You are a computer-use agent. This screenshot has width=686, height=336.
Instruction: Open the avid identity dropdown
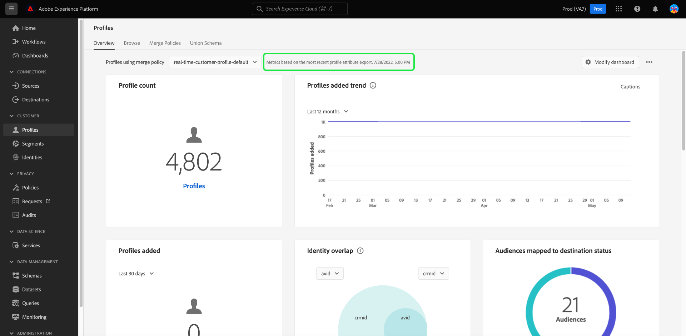[x=330, y=274]
